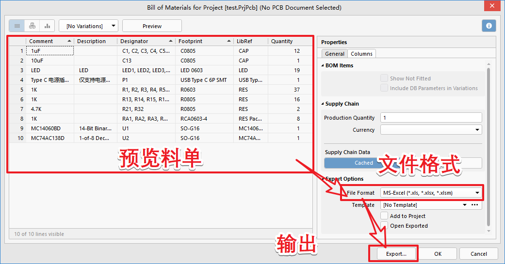Sort by Designator column arrow

tap(171, 41)
